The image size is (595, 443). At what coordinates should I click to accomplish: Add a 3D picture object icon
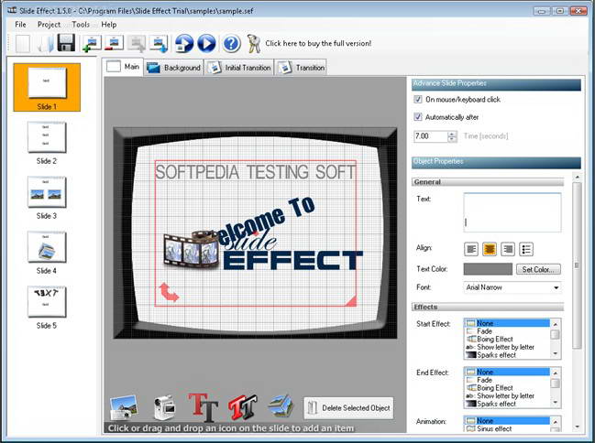pyautogui.click(x=281, y=406)
